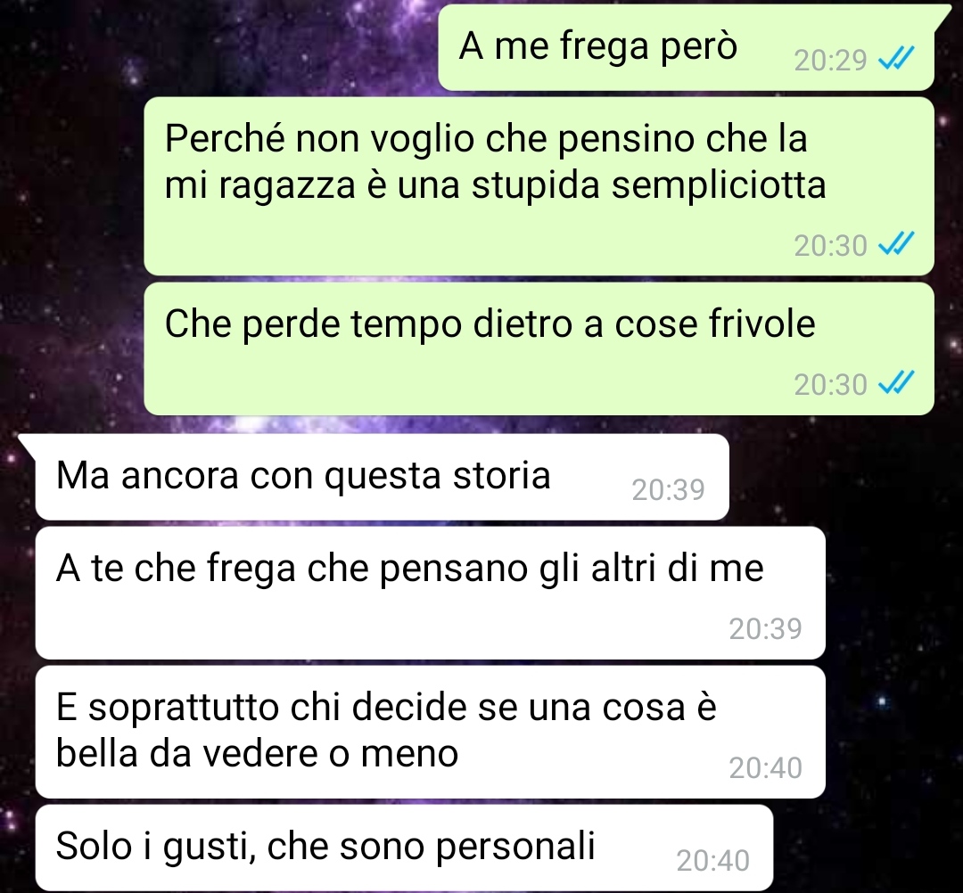Tap the blue double-check on 'Che perde tempo' message

point(896,384)
